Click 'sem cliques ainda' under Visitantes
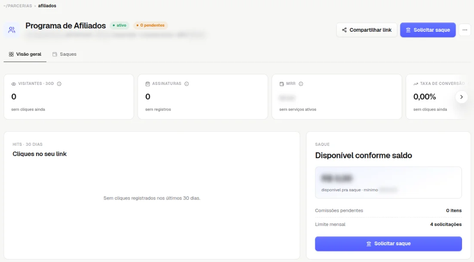 pos(28,109)
